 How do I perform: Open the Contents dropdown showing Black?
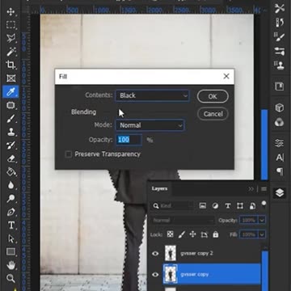point(152,95)
